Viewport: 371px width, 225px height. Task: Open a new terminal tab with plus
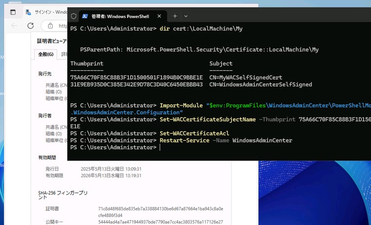pyautogui.click(x=175, y=16)
